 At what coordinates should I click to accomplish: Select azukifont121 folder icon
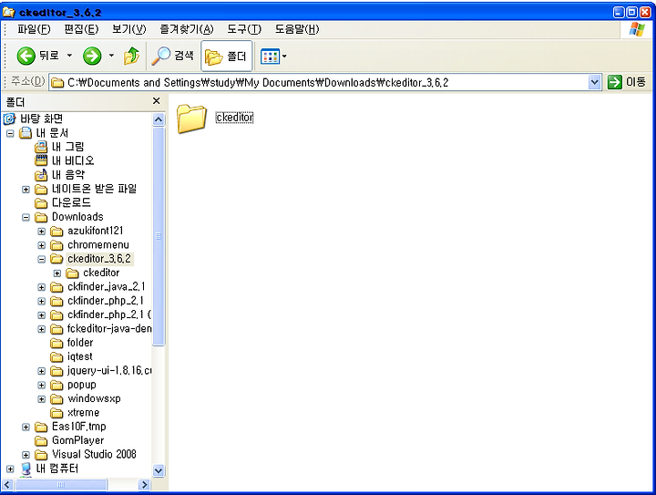pos(56,231)
